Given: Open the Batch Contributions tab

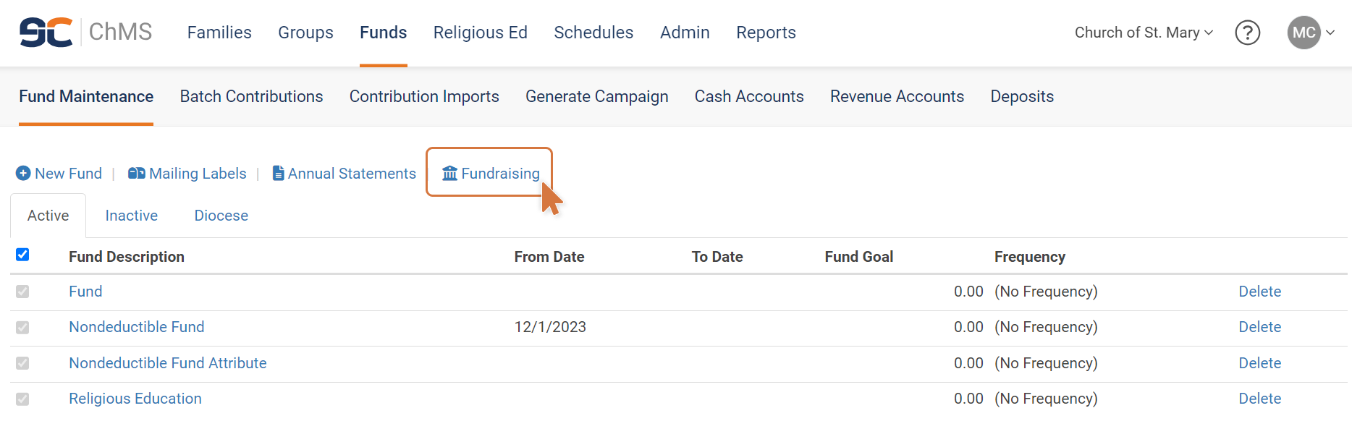Looking at the screenshot, I should [251, 96].
